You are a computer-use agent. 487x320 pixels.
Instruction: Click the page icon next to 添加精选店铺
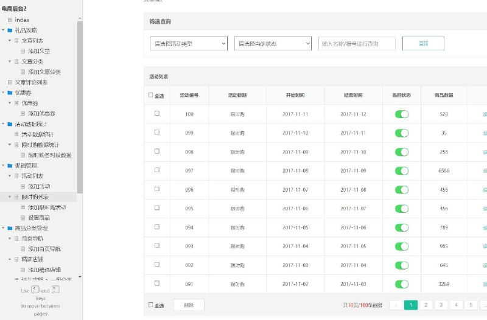(x=23, y=270)
